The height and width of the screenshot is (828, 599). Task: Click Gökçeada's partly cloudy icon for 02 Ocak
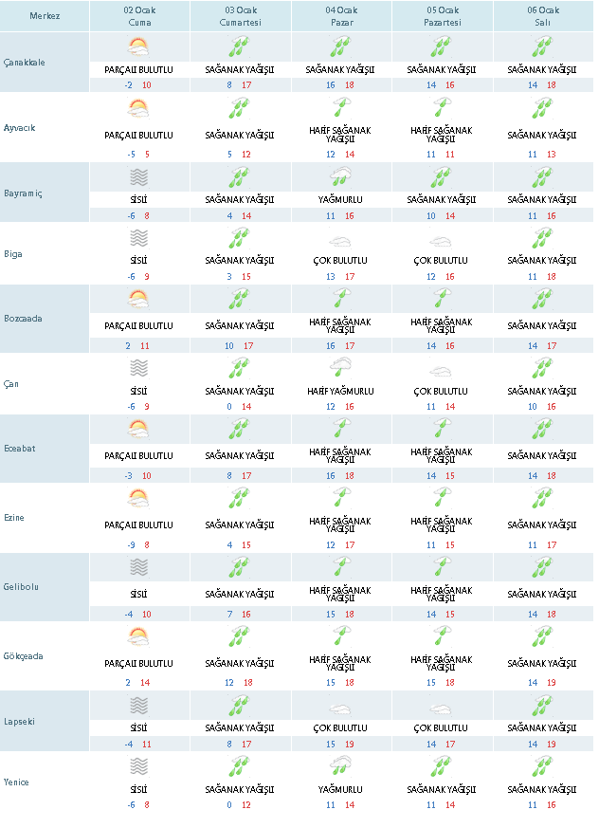138,636
